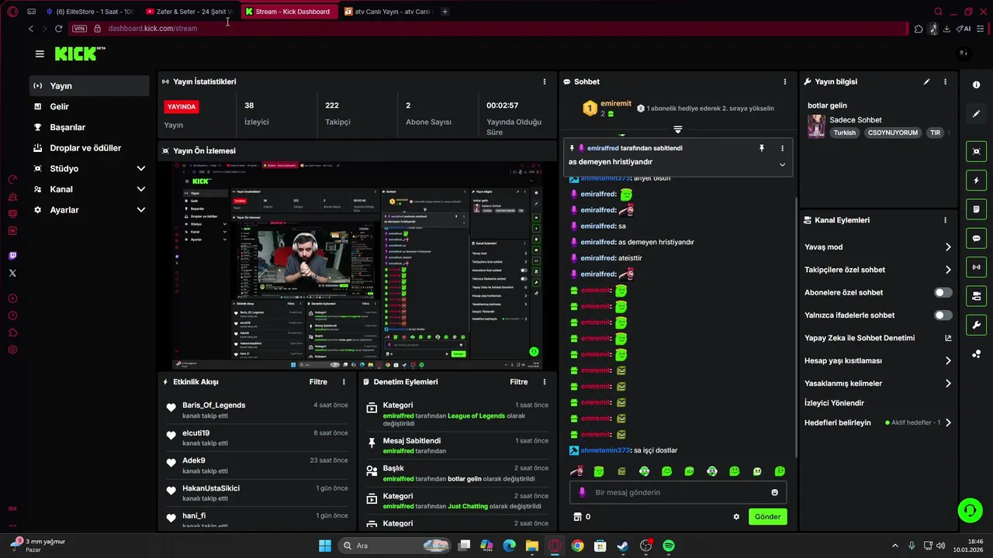Image resolution: width=993 pixels, height=558 pixels.
Task: Open the Yayın bilgisi three-dot menu
Action: [x=945, y=81]
